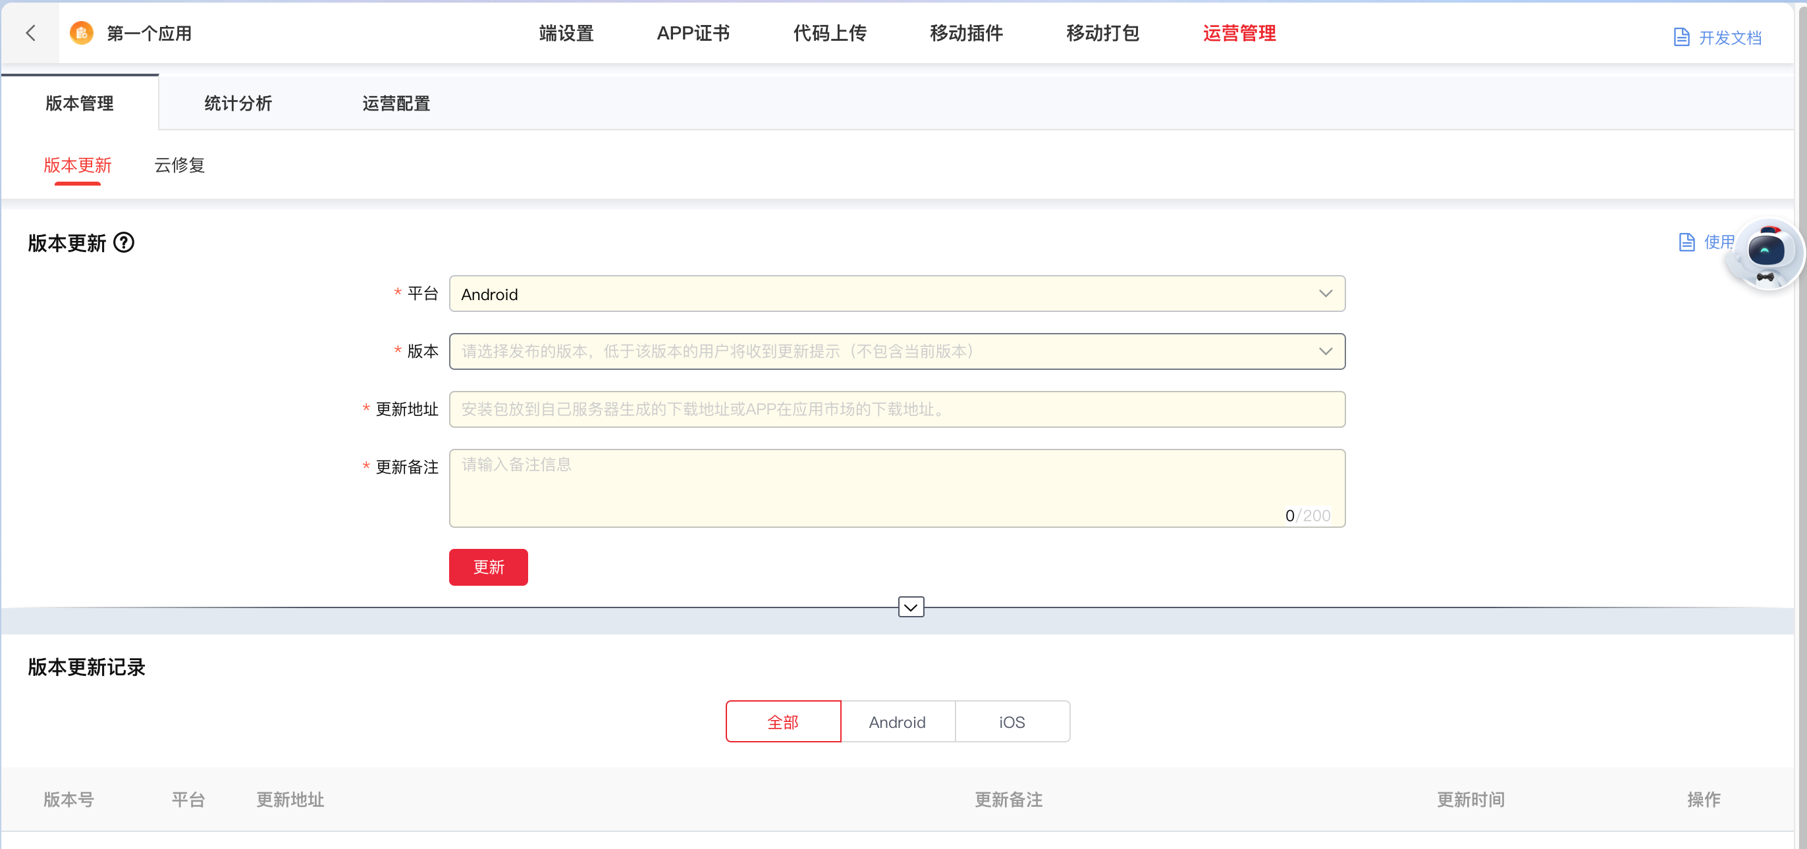1807x849 pixels.
Task: Go to 移动打包 menu
Action: [x=1102, y=33]
